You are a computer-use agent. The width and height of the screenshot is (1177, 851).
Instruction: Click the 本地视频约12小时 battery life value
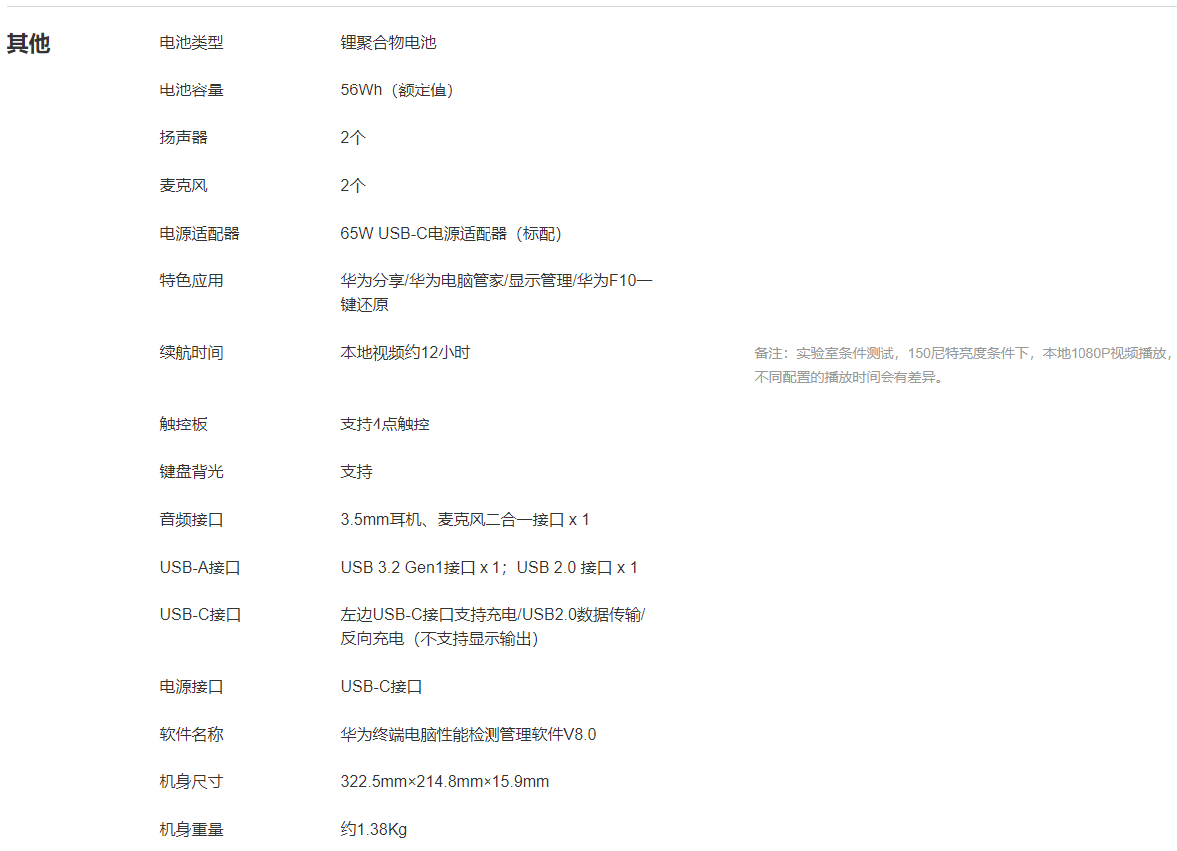pos(405,353)
